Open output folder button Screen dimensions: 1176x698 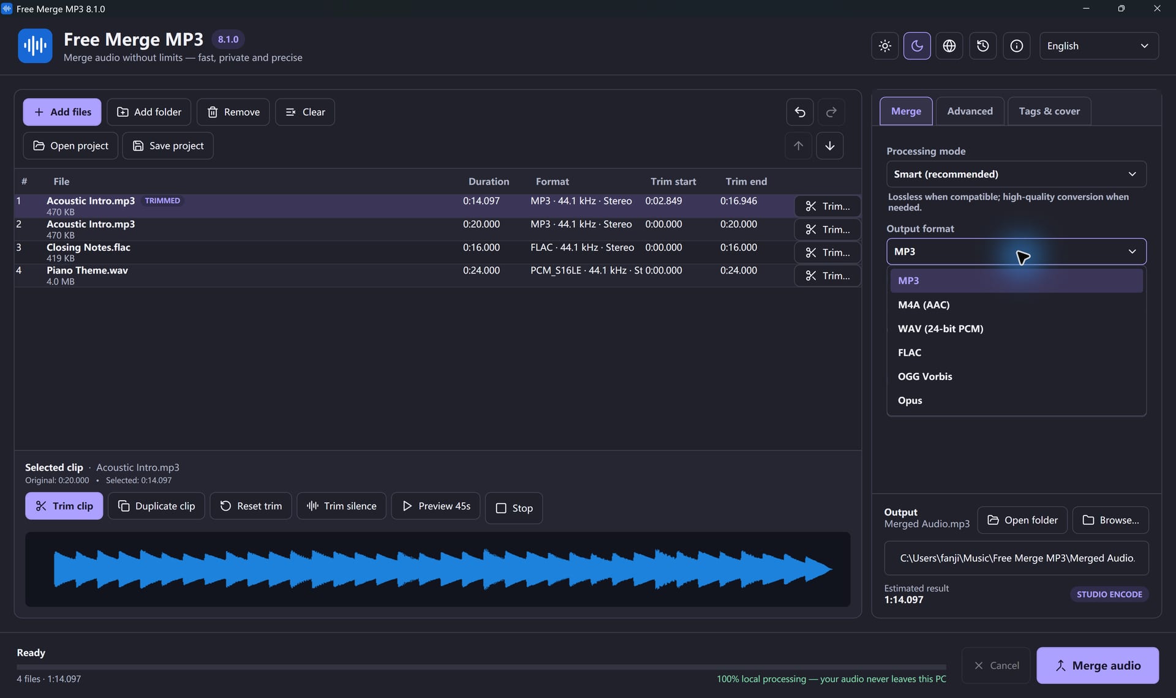coord(1022,520)
